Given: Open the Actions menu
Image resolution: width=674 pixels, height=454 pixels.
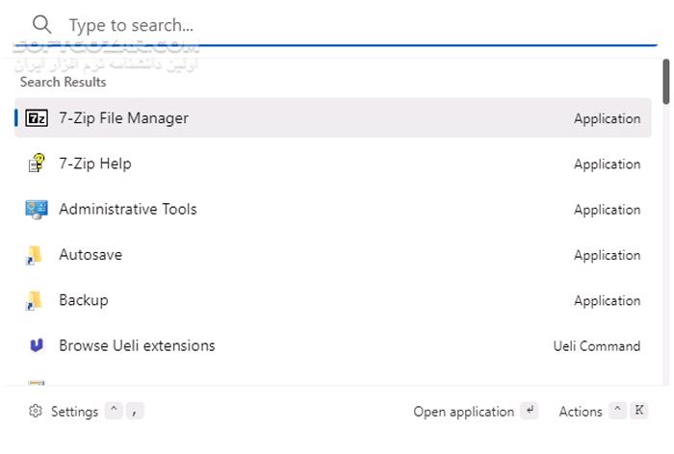Looking at the screenshot, I should pyautogui.click(x=603, y=411).
